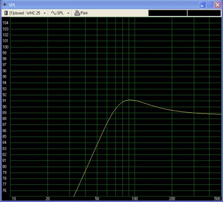The image size is (223, 202).
Task: Click the 104 dB axis label
Action: (x=6, y=23)
